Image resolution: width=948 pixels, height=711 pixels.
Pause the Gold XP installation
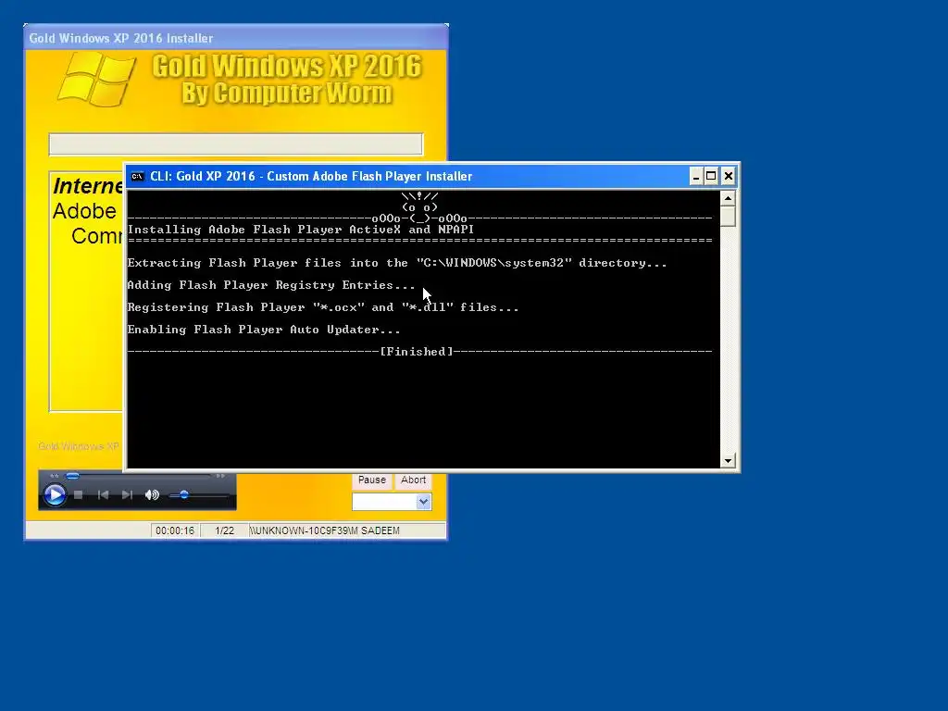point(372,480)
